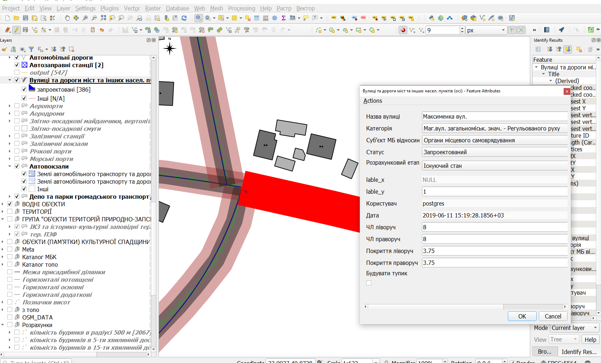Click the Покриття праворуч field
This screenshot has height=363, width=601.
pos(494,263)
